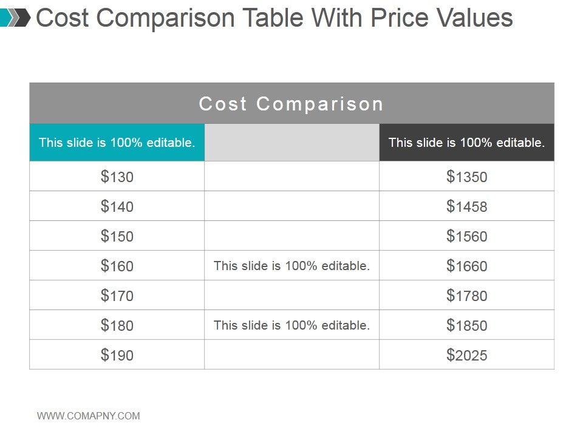583x437 pixels.
Task: Click the $180 cell
Action: pos(117,325)
